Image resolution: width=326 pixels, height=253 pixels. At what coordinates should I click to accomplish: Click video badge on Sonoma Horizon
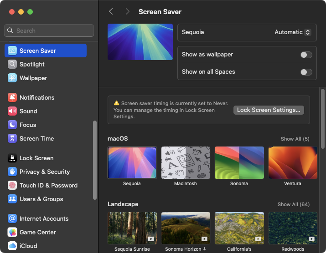tap(205, 239)
